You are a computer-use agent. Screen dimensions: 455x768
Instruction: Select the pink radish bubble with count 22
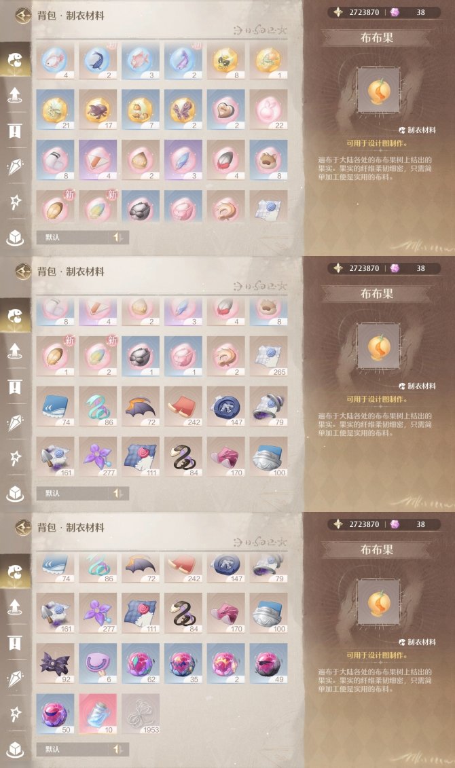tap(268, 110)
